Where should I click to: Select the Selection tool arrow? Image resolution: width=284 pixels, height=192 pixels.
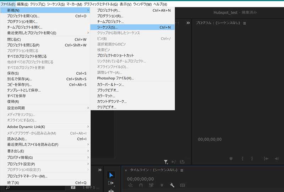pos(111,175)
